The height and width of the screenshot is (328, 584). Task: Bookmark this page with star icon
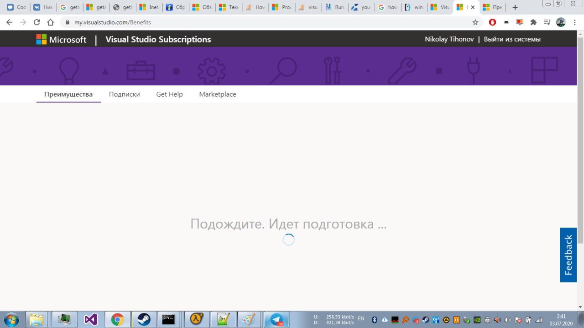(x=475, y=22)
